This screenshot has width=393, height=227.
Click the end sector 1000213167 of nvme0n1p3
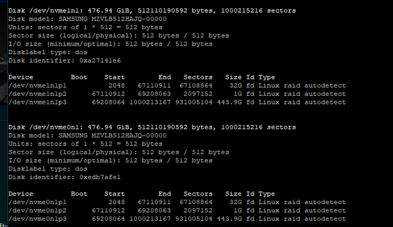point(150,219)
